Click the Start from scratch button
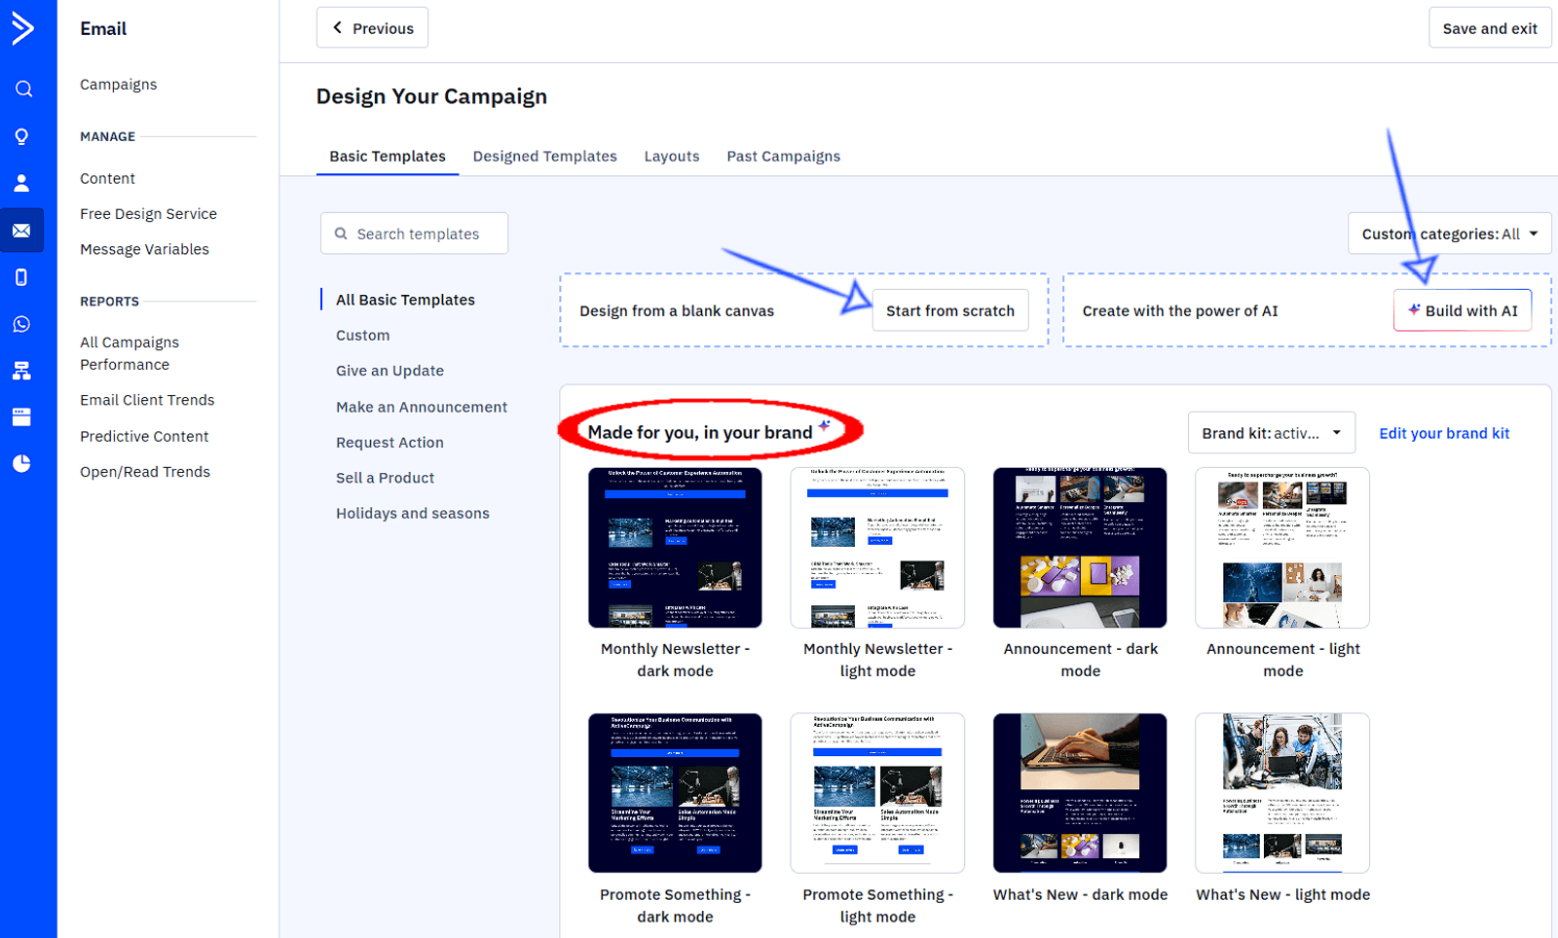The height and width of the screenshot is (938, 1558). 949,310
